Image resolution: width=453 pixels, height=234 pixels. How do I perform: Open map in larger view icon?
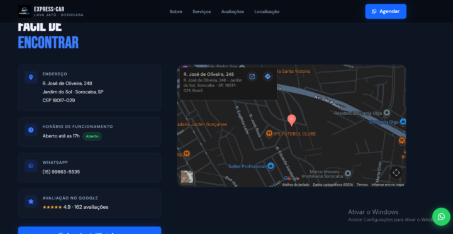tap(252, 77)
